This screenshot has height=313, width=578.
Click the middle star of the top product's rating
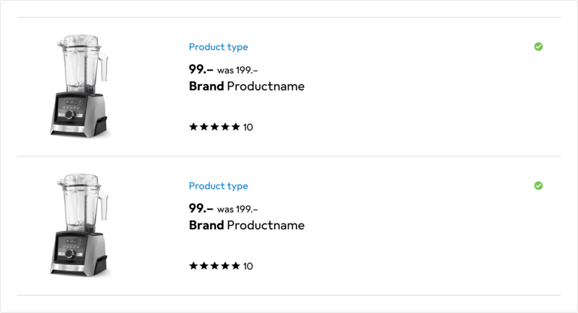click(x=214, y=127)
